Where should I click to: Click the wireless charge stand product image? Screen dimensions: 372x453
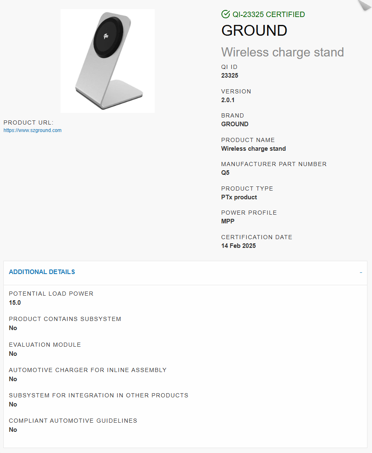(107, 61)
